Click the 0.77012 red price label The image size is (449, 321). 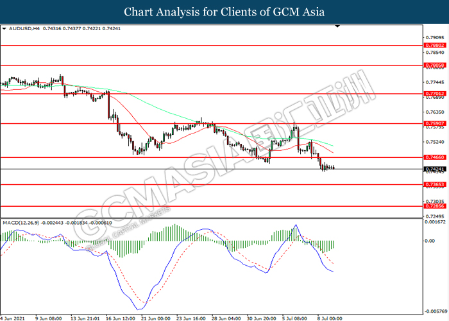pyautogui.click(x=435, y=94)
